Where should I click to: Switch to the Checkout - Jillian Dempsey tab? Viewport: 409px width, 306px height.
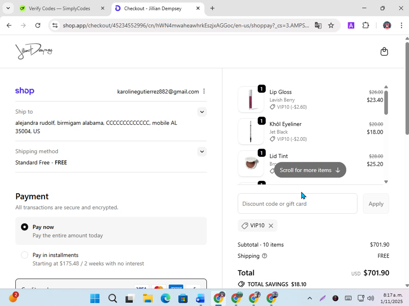(x=158, y=8)
